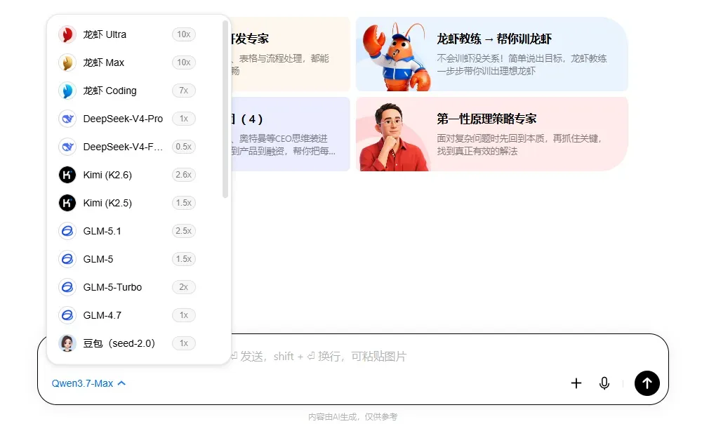
Task: Start voice input with the microphone icon
Action: pos(604,383)
